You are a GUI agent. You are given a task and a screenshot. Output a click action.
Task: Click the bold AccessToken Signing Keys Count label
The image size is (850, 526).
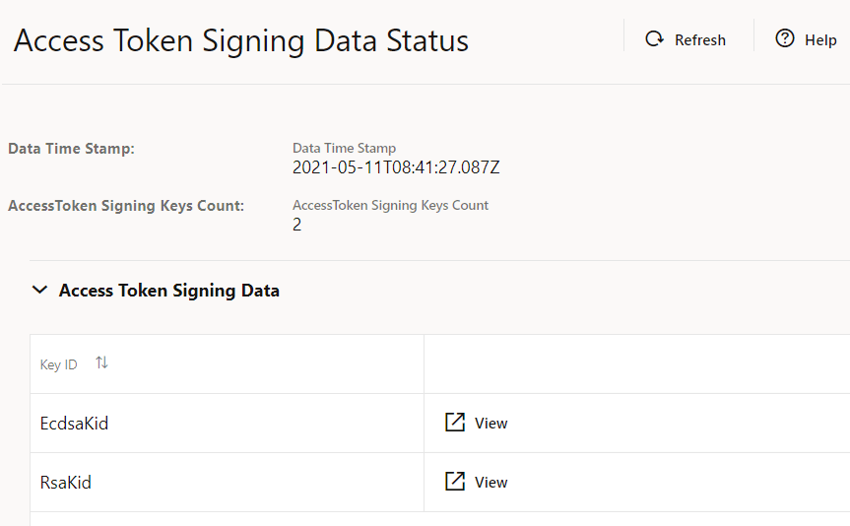pos(126,206)
